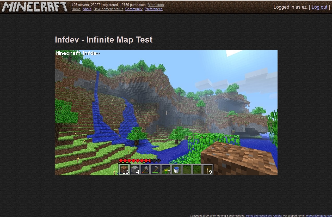
Task: Open the Development status page
Action: [108, 9]
